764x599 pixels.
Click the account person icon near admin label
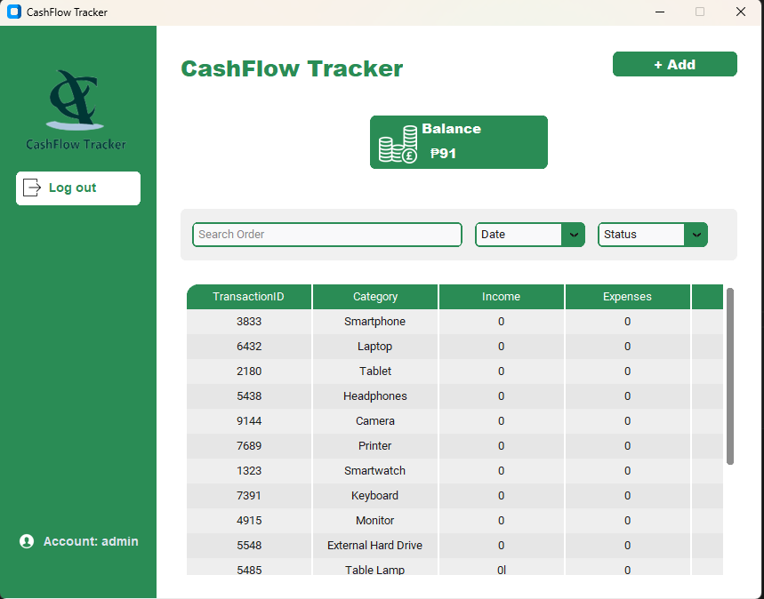click(x=26, y=541)
